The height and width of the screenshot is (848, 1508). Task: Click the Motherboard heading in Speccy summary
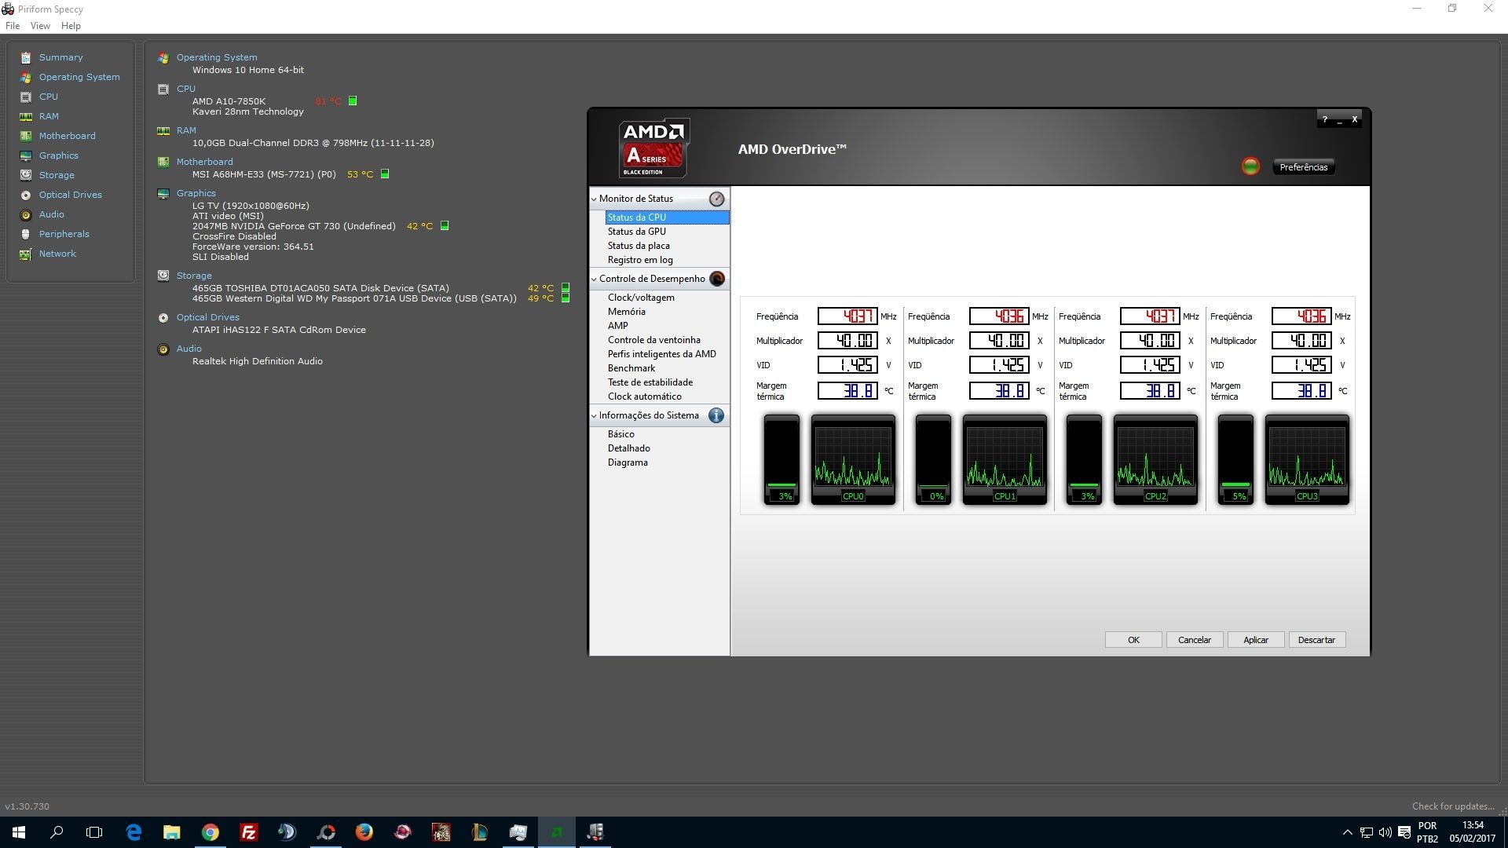[x=204, y=162]
